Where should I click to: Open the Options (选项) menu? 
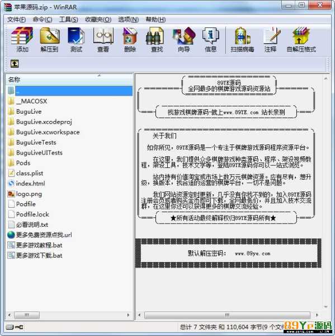[x=129, y=20]
